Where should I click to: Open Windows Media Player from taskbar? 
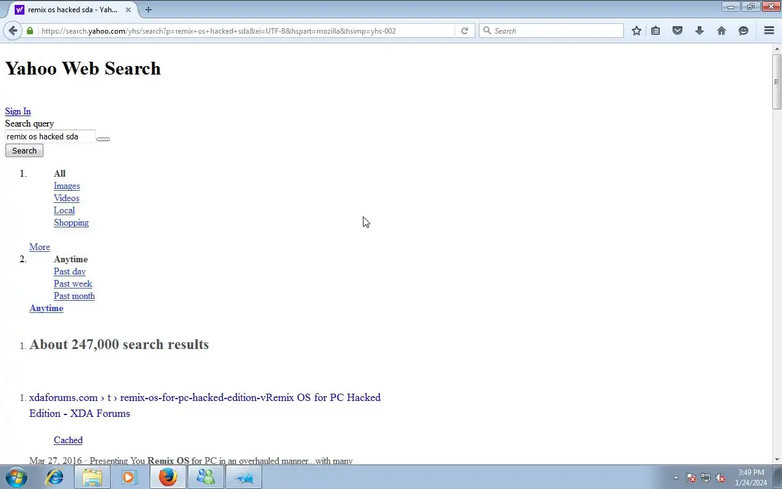pos(130,477)
